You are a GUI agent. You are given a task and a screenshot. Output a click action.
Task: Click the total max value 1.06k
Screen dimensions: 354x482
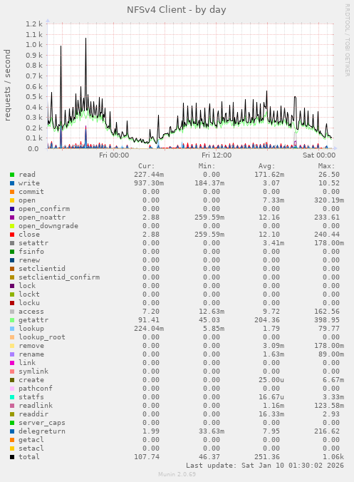[x=333, y=457]
